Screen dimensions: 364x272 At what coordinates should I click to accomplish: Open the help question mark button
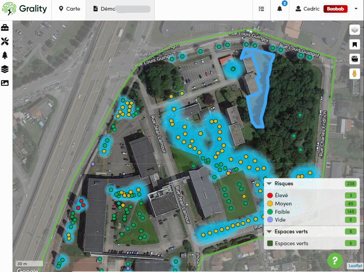coord(335,260)
